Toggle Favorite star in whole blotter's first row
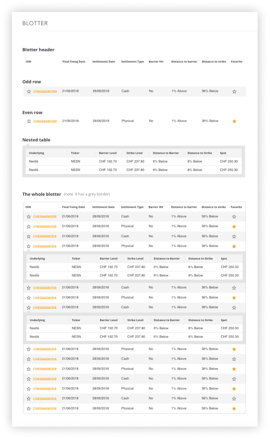 point(234,217)
